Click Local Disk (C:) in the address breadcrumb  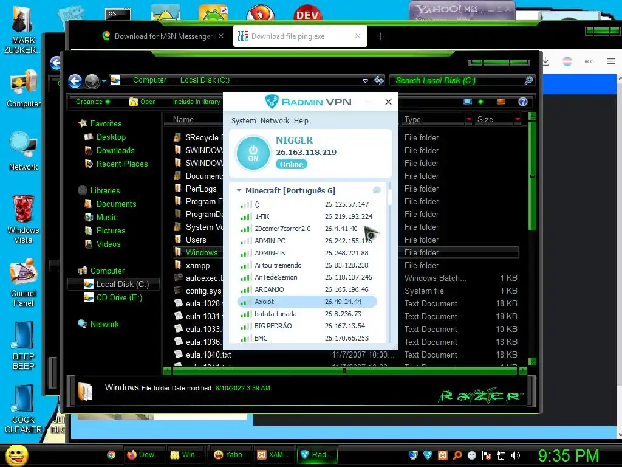click(x=205, y=80)
